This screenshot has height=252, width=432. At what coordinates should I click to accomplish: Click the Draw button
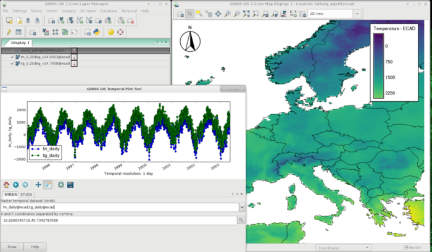coord(12,247)
